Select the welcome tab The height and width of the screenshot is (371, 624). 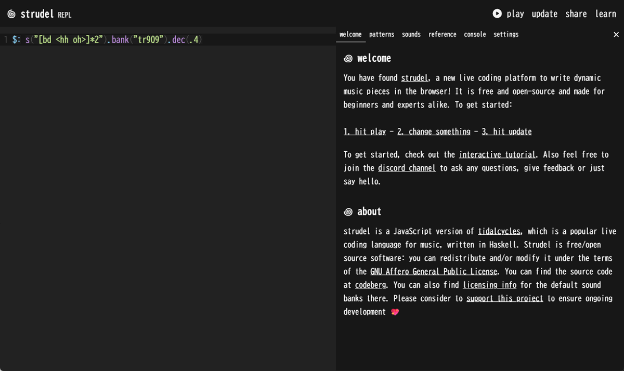350,35
